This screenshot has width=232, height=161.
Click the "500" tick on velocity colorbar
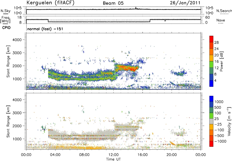pyautogui.click(x=218, y=108)
